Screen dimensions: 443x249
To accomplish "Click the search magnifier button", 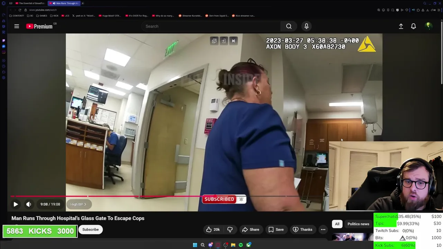I will [x=289, y=26].
